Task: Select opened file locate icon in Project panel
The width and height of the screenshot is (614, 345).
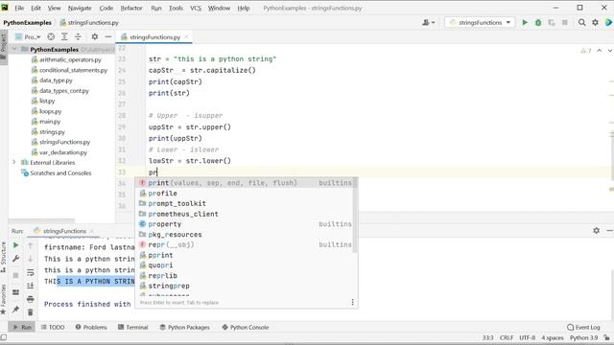Action: tap(51, 36)
